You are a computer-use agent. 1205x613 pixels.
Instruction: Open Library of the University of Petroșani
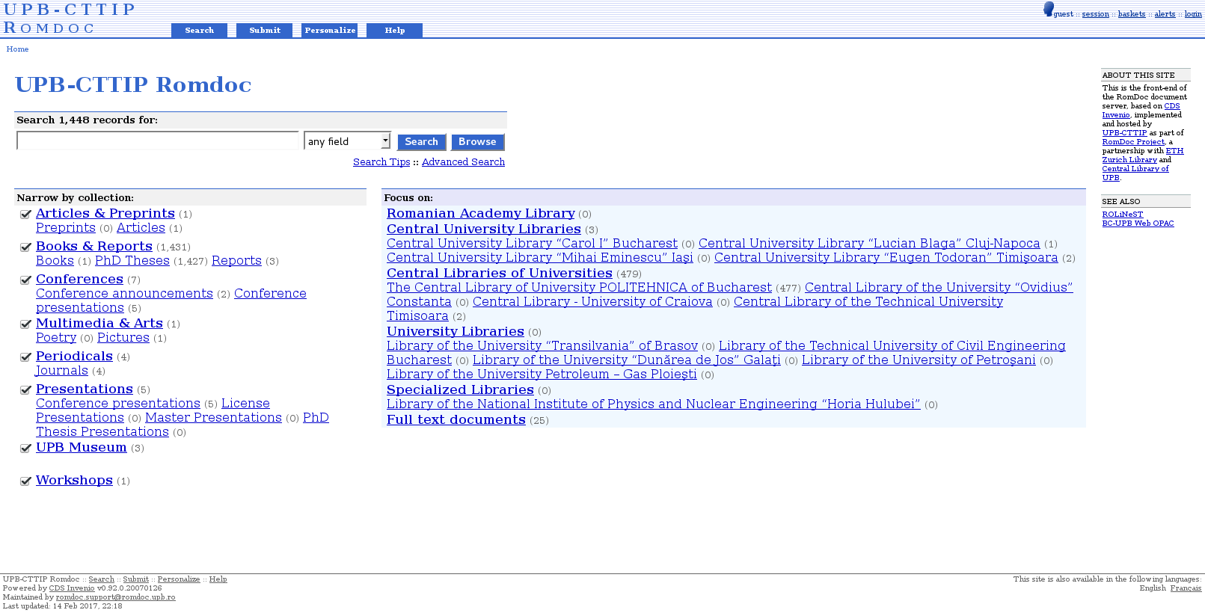tap(919, 360)
